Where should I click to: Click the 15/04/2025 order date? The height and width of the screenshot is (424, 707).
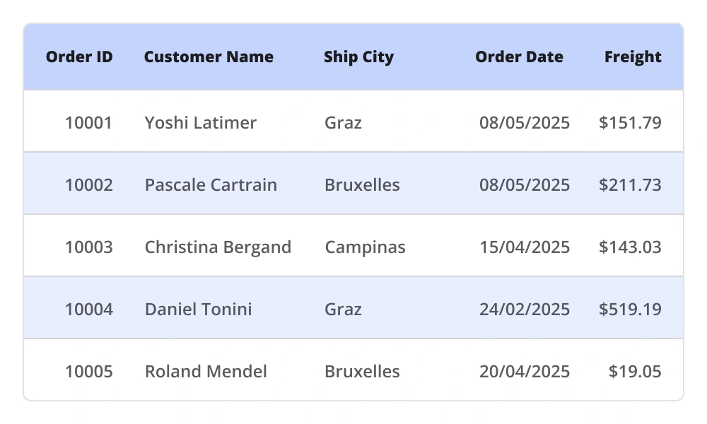click(525, 247)
